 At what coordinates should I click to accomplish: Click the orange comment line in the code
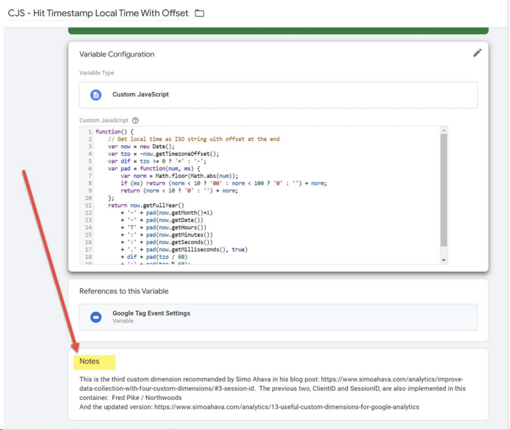[x=194, y=139]
